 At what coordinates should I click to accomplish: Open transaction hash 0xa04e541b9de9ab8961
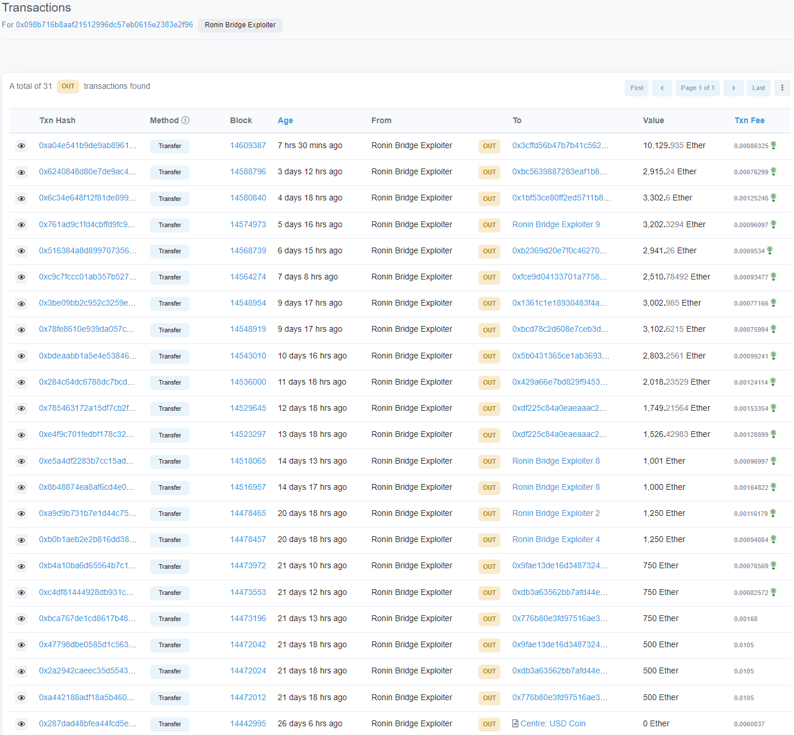(x=88, y=145)
